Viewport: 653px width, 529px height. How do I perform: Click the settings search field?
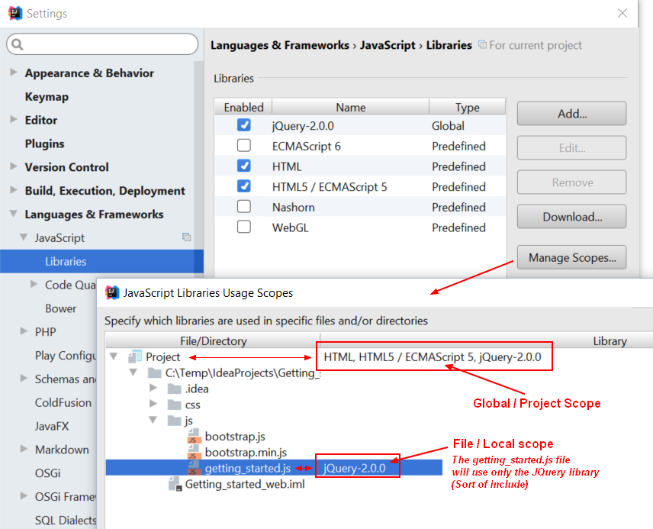point(102,45)
